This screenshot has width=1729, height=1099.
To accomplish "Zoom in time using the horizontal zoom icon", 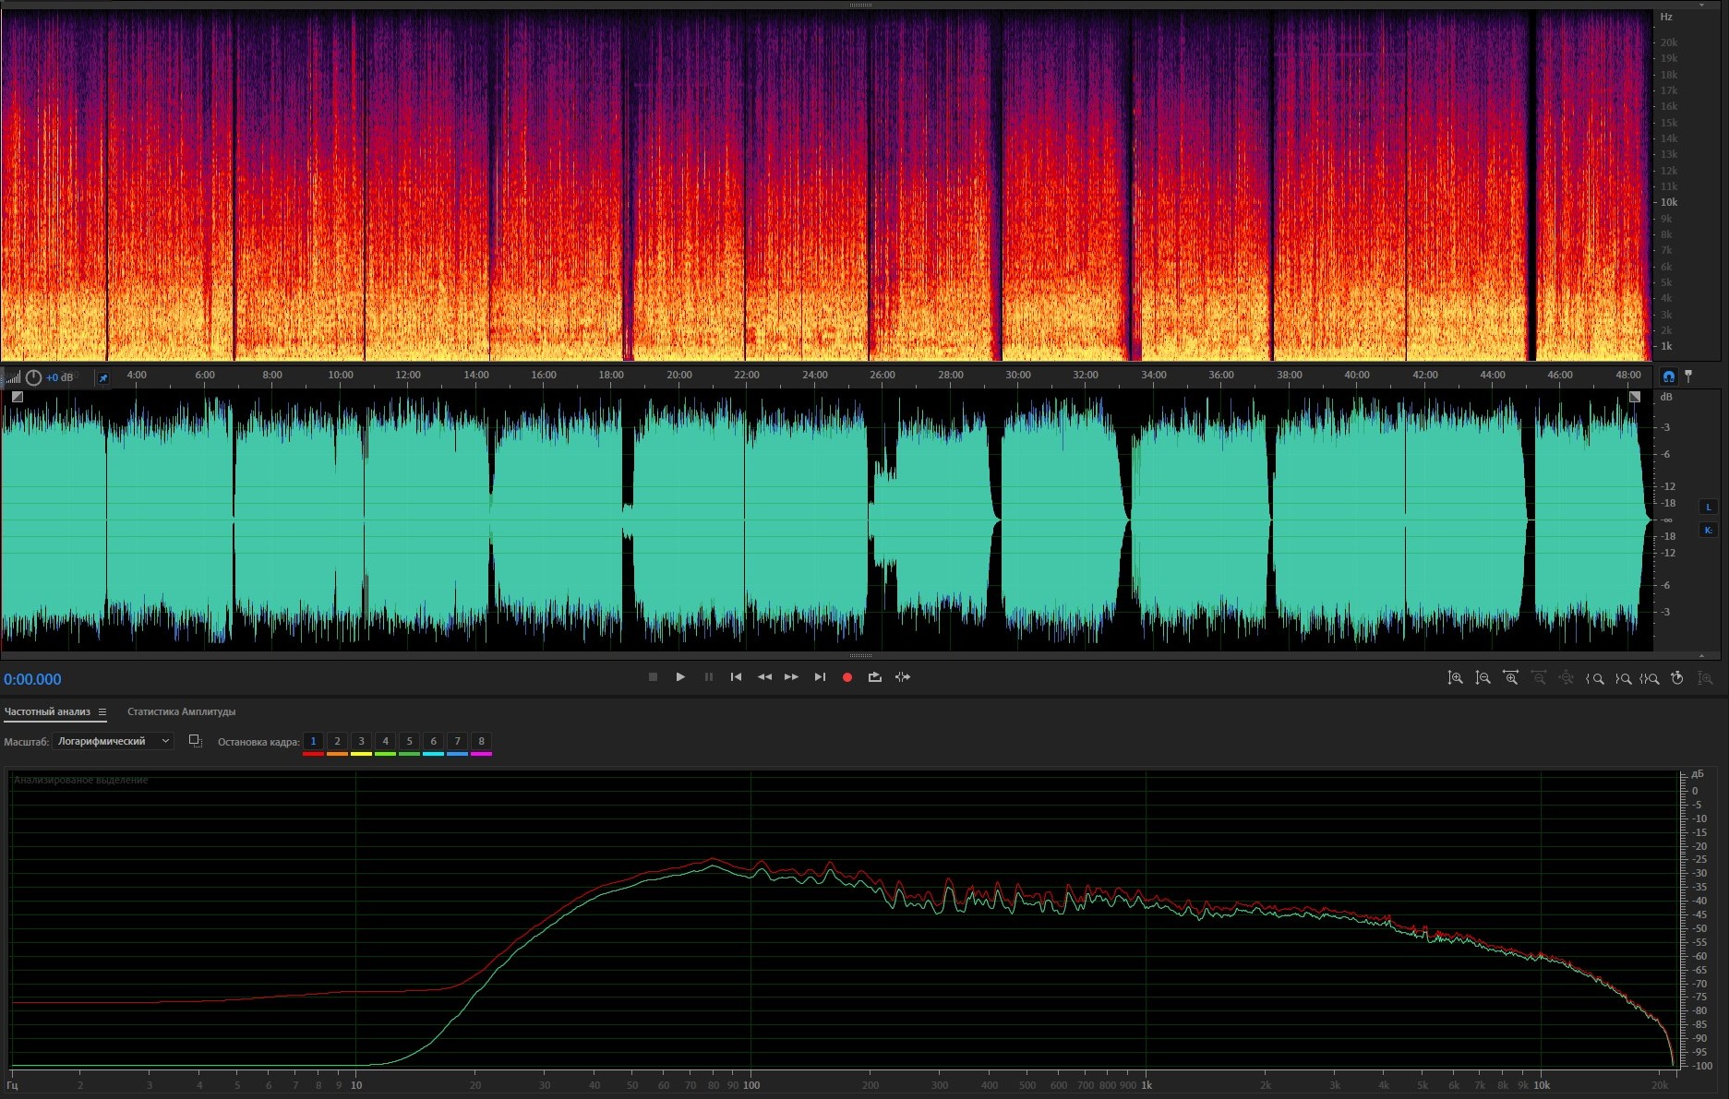I will [1510, 678].
